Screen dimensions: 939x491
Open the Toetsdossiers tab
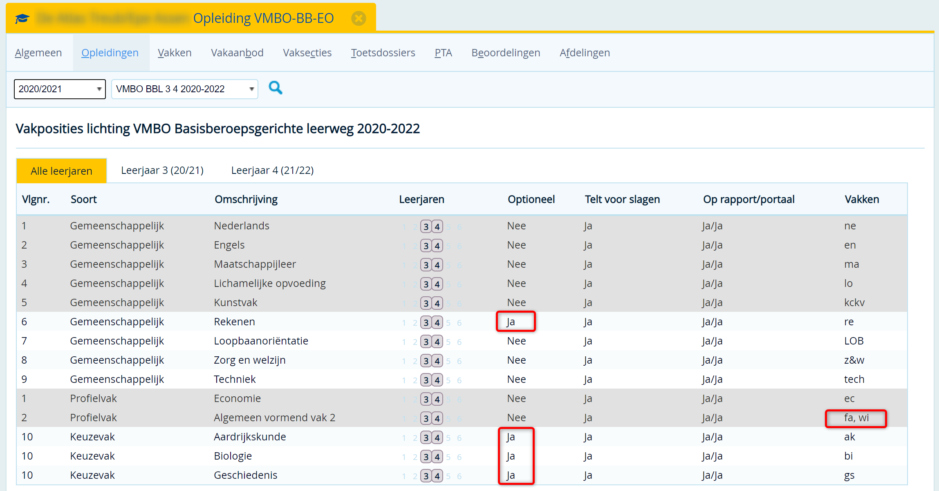(383, 53)
